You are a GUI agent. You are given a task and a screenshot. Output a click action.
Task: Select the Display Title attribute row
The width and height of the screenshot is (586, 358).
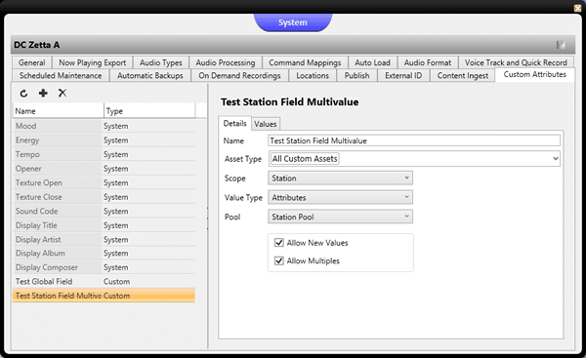pos(104,225)
